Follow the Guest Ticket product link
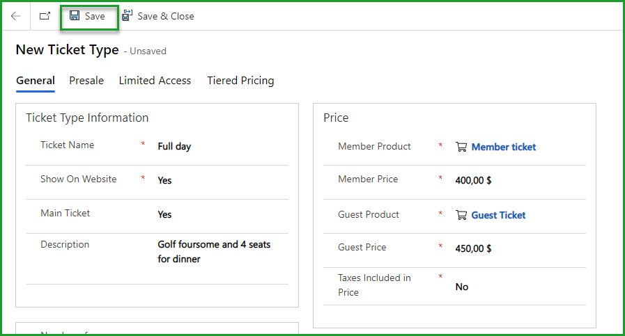625x336 pixels. [x=498, y=215]
